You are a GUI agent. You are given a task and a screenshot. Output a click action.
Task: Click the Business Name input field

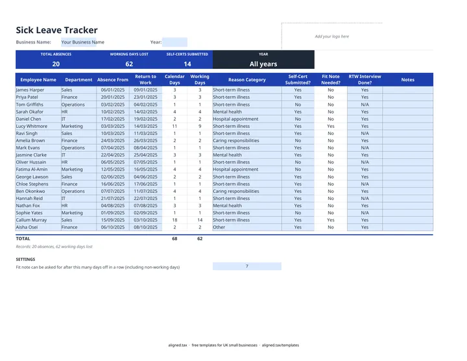78,42
